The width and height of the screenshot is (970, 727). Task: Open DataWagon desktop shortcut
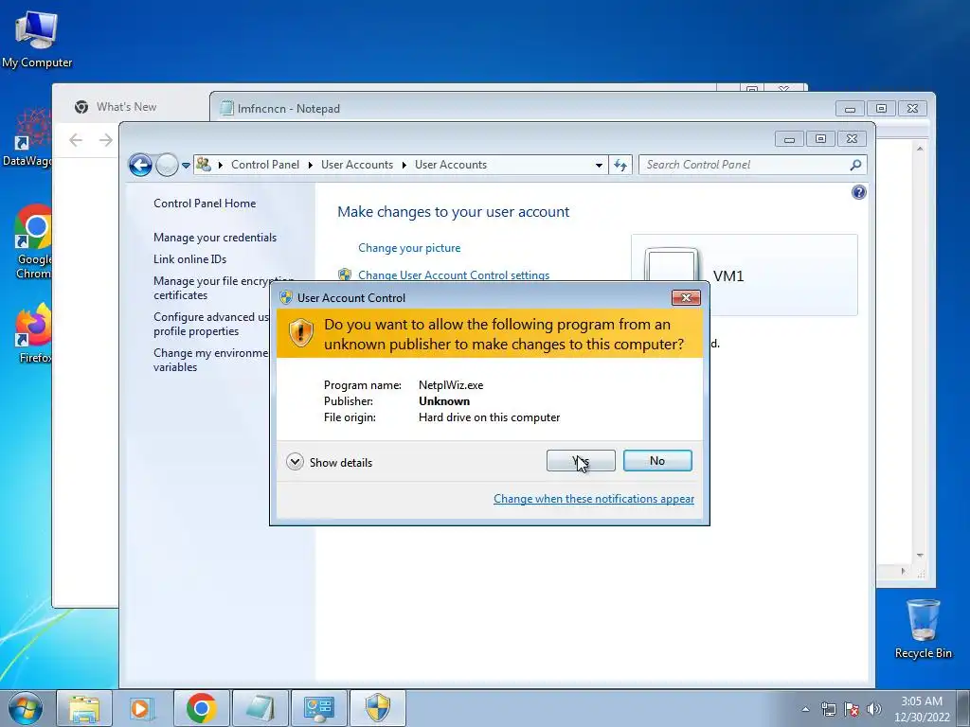pyautogui.click(x=27, y=137)
